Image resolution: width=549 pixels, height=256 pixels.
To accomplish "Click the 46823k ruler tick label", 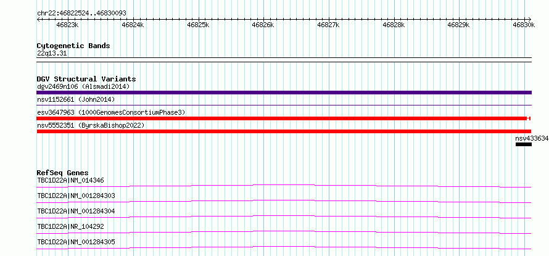I will pos(67,25).
